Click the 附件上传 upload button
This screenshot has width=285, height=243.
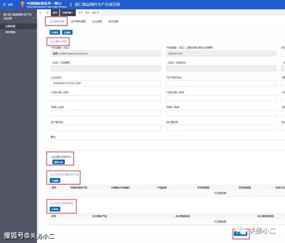58,162
